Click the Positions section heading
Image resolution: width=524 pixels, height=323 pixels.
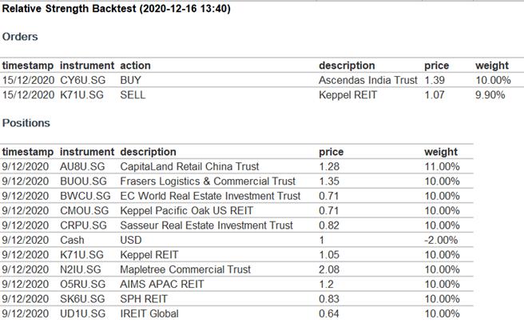26,123
